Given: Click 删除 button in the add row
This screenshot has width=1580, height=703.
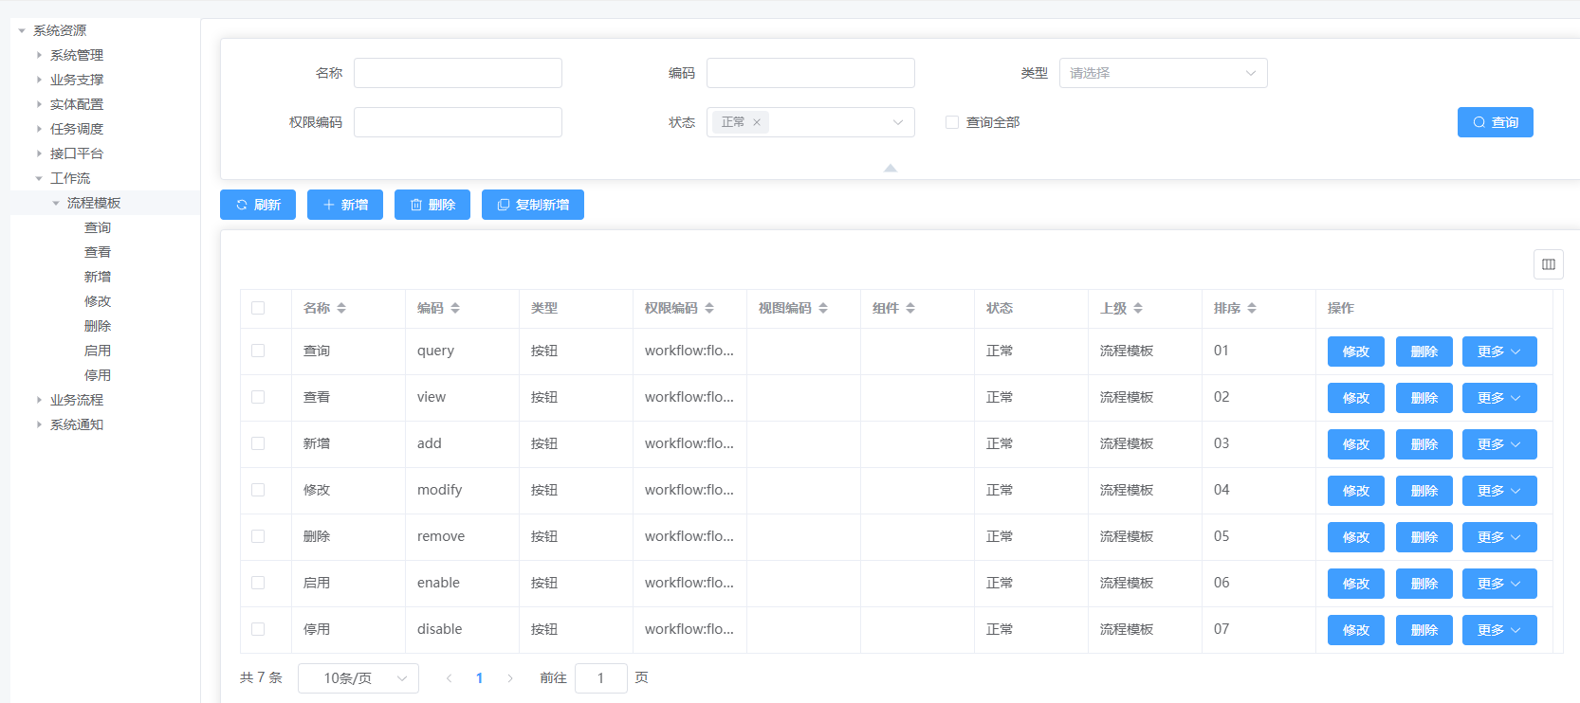Looking at the screenshot, I should (x=1424, y=444).
